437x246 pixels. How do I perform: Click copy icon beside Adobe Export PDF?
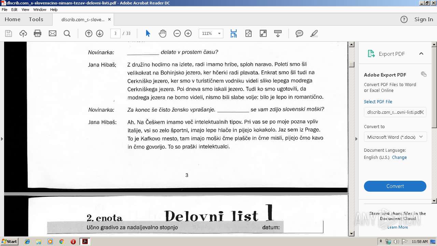(x=424, y=74)
